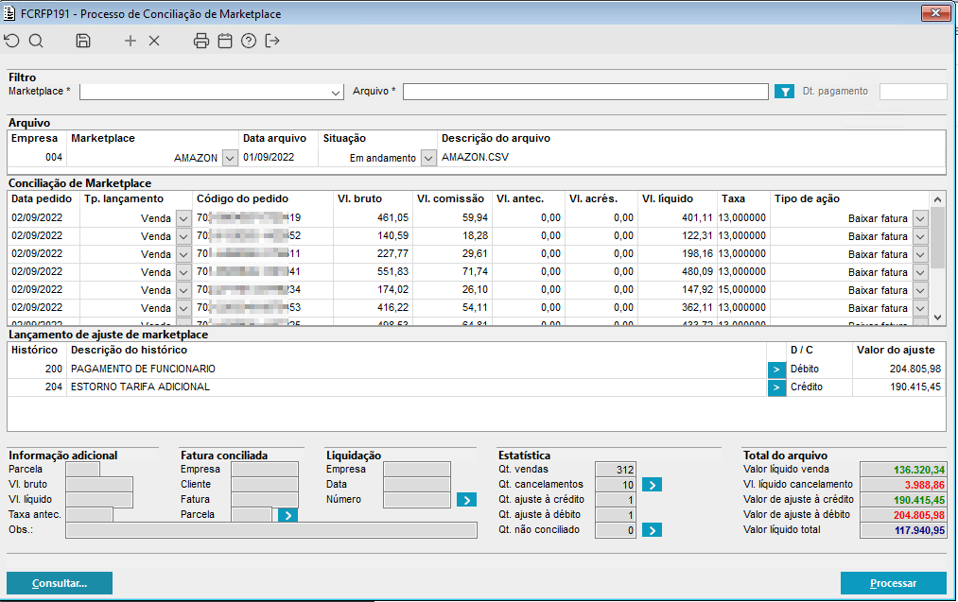Click the Processar button
958x602 pixels.
(893, 583)
